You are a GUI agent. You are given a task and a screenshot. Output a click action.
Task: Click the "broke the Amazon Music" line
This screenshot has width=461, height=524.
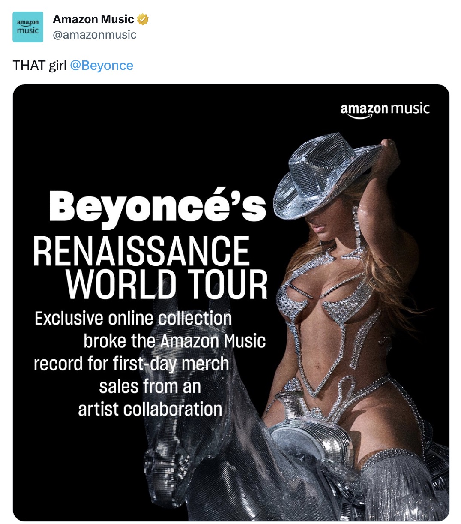[x=174, y=341]
